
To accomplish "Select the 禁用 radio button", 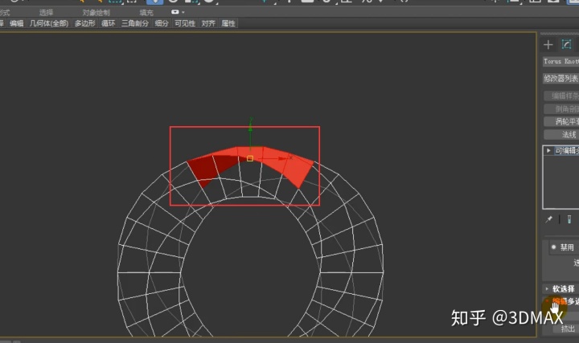I will (x=553, y=247).
